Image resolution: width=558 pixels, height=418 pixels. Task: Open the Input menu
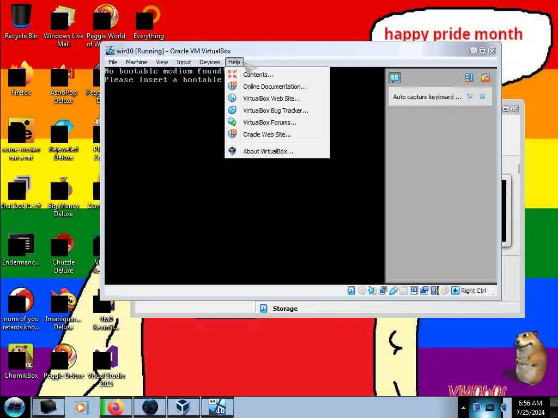(x=184, y=62)
